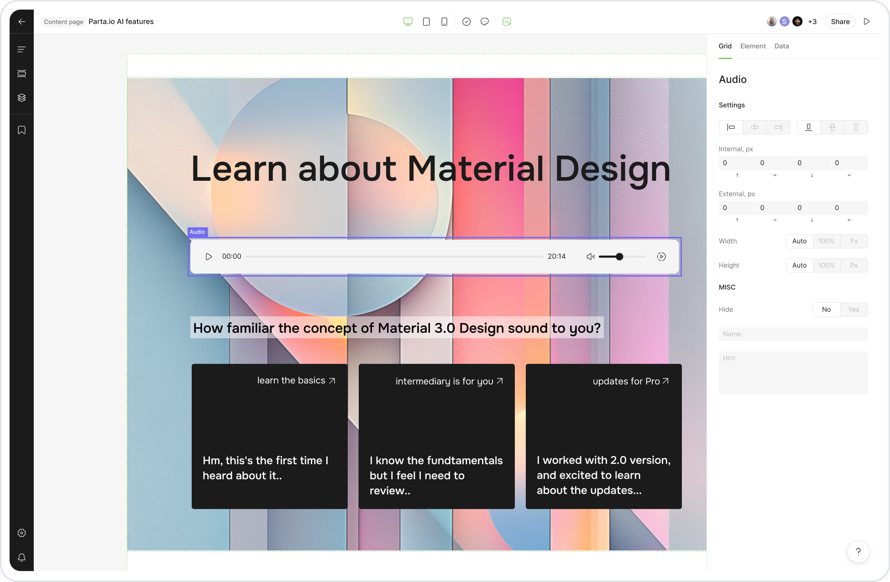Click the preview play icon beside Share
Viewport: 890px width, 582px height.
[x=867, y=21]
